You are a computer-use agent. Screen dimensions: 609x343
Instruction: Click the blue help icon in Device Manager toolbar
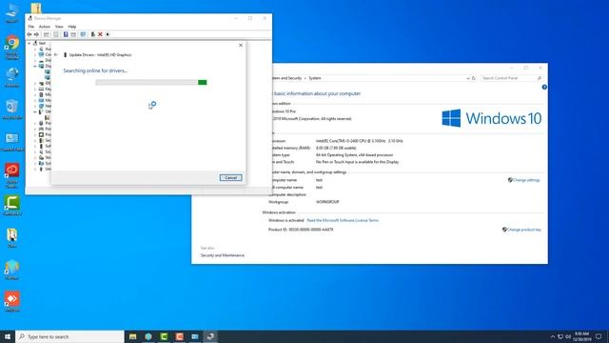point(66,34)
